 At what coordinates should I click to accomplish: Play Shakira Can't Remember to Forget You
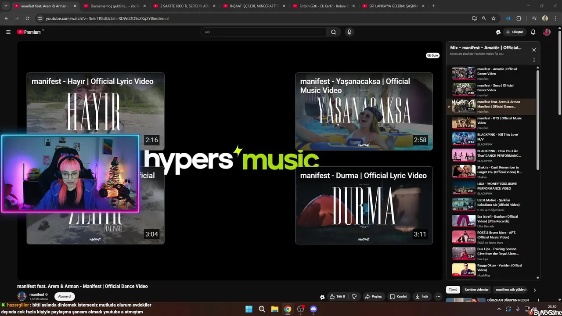click(x=492, y=172)
